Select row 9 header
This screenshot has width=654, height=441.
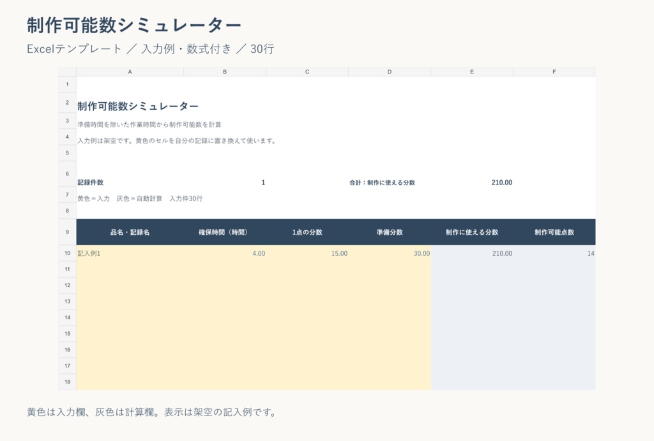click(x=67, y=232)
